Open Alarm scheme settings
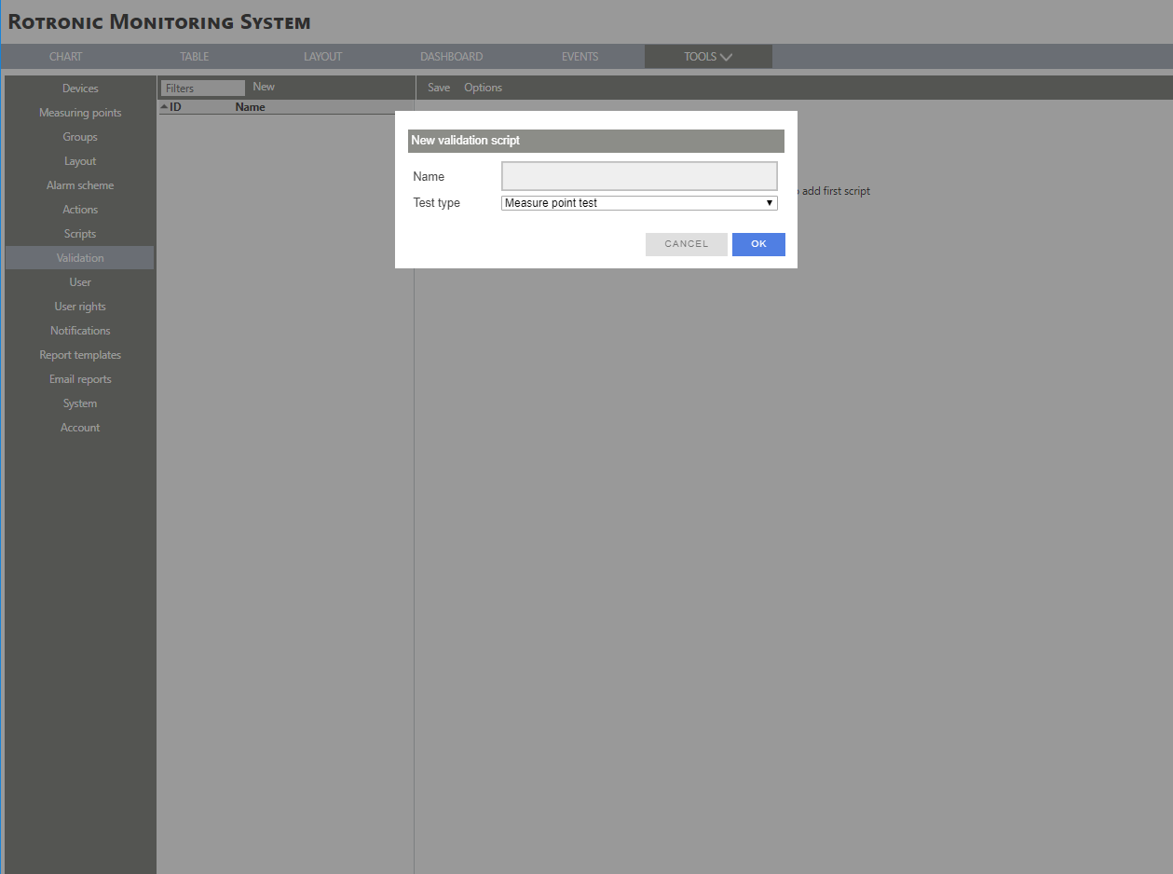 [80, 185]
